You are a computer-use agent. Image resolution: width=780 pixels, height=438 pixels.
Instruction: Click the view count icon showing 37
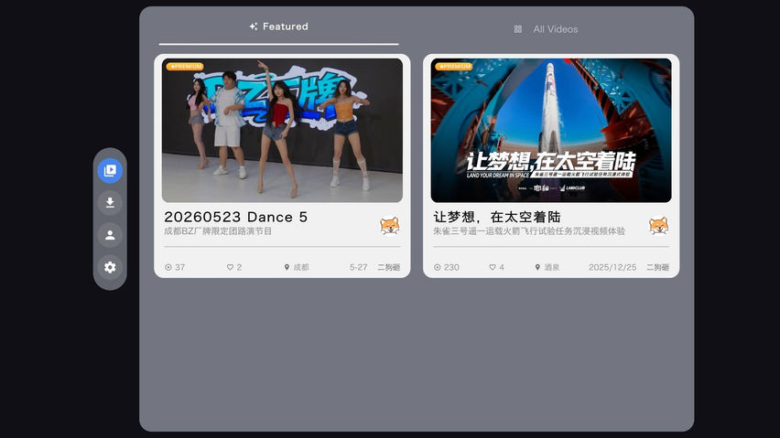coord(168,267)
